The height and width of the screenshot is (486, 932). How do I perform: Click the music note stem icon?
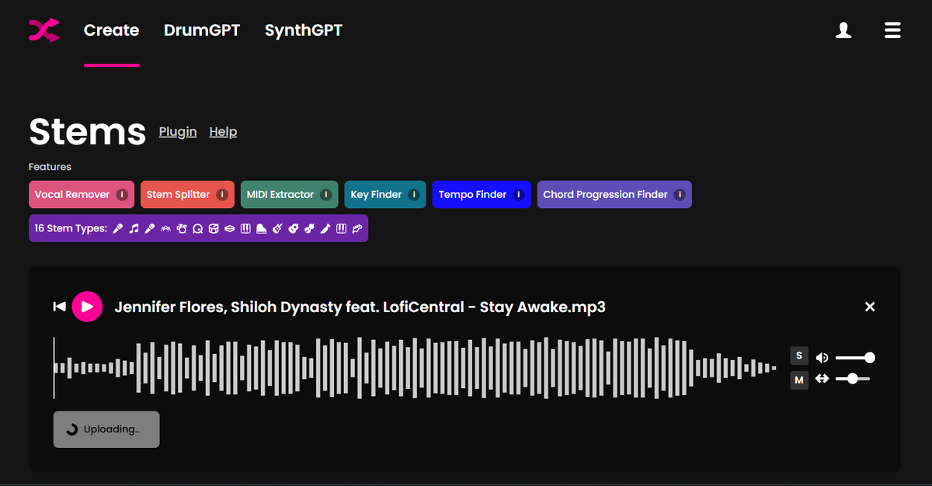coord(134,229)
